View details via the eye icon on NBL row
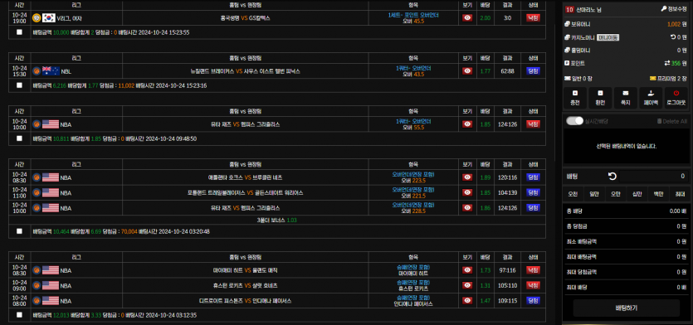Screen dimensions: 693x325 point(467,71)
